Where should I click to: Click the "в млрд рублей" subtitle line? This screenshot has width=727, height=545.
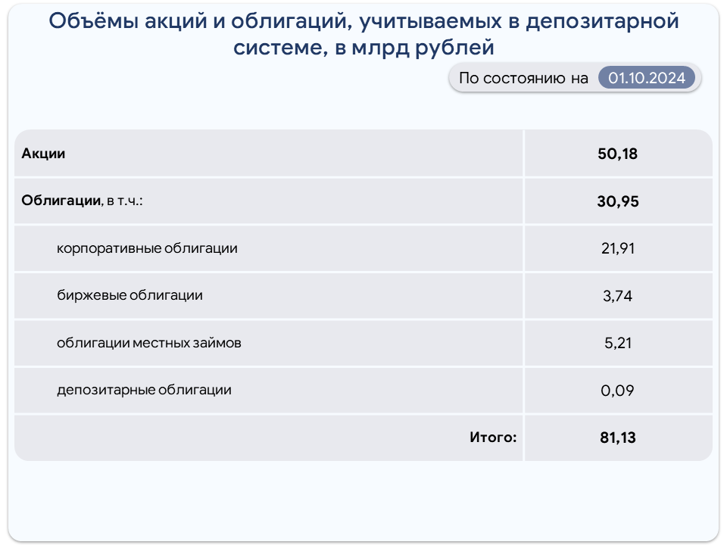414,47
